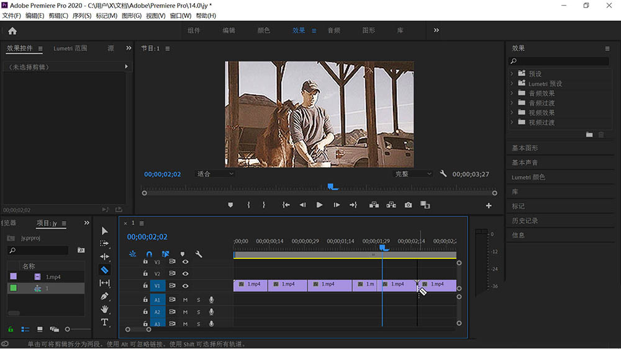The width and height of the screenshot is (621, 349).
Task: Hide the V1 track output
Action: click(x=185, y=286)
